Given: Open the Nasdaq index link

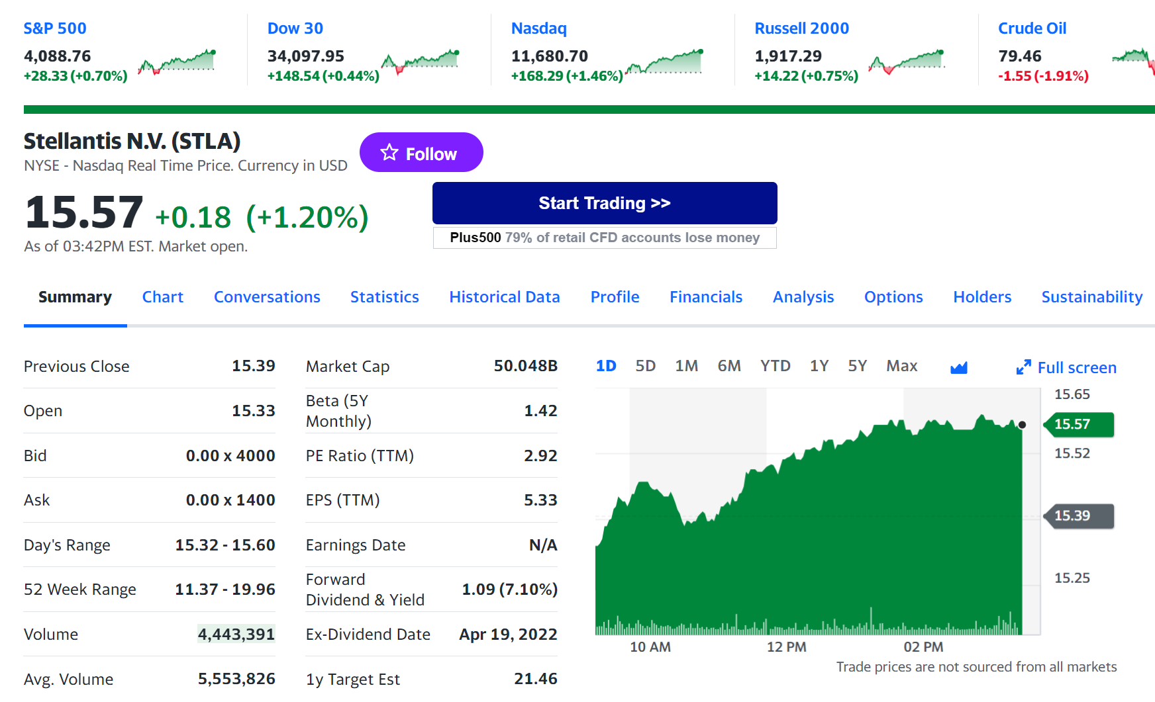Looking at the screenshot, I should click(x=538, y=28).
